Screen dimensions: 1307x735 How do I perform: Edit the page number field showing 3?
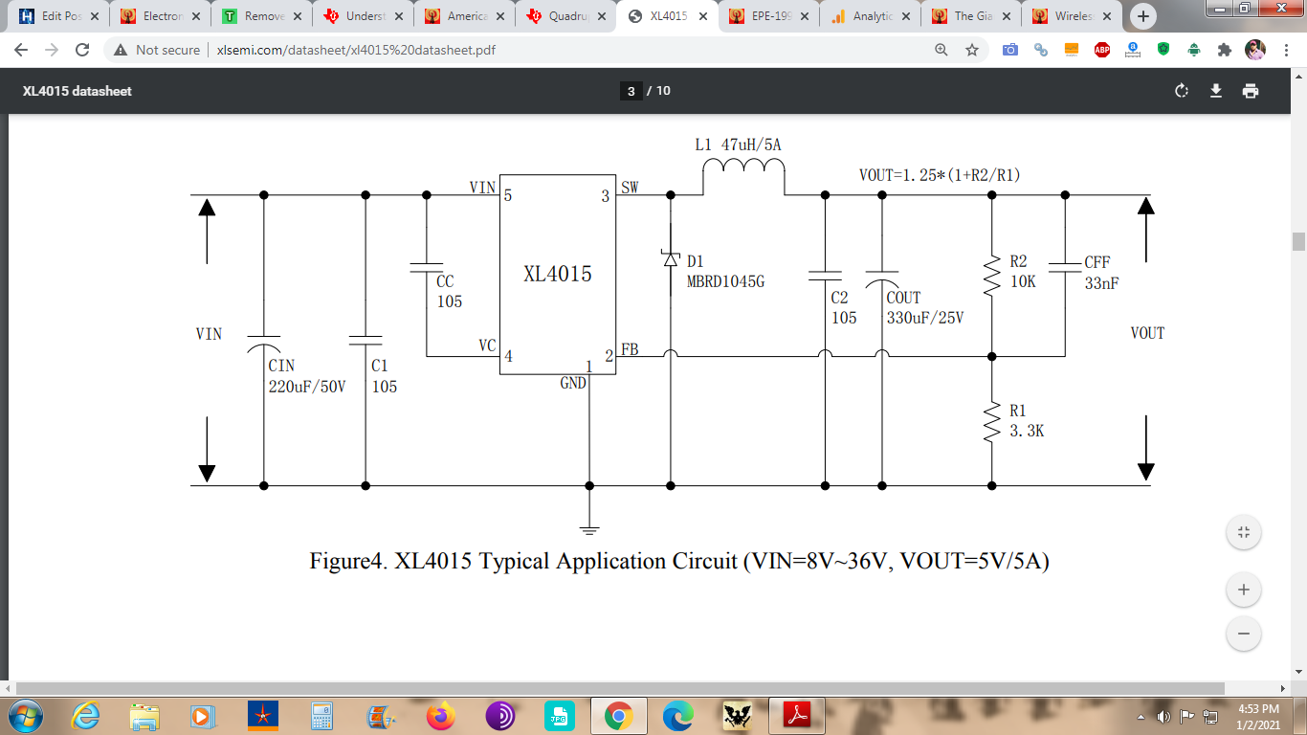631,91
